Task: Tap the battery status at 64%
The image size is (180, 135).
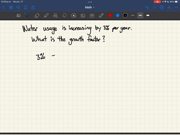Action: click(x=174, y=2)
